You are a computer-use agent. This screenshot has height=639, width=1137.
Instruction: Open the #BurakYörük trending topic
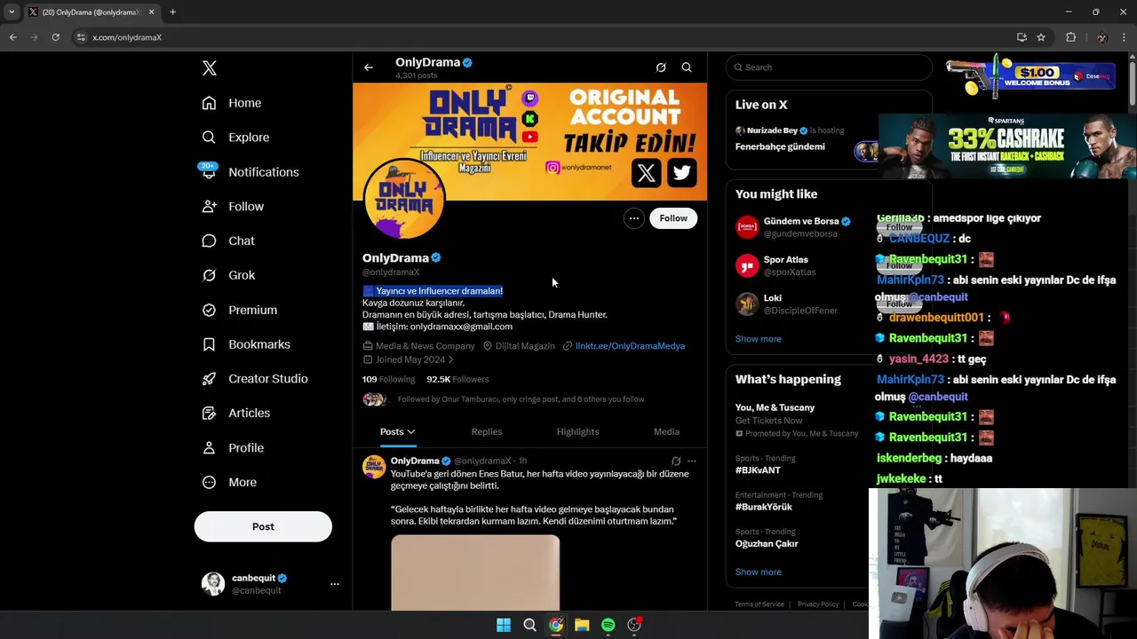pyautogui.click(x=764, y=507)
